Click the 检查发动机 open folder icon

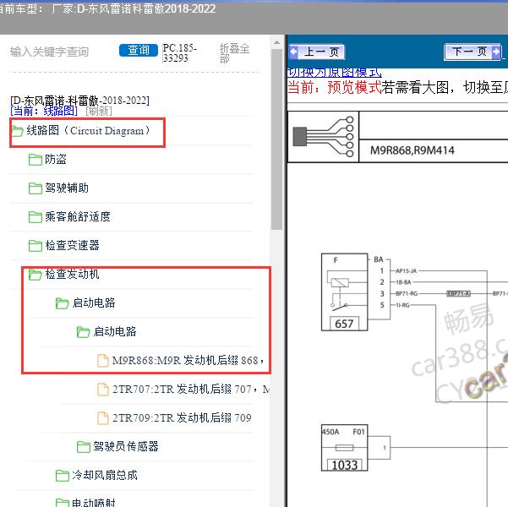click(x=35, y=275)
